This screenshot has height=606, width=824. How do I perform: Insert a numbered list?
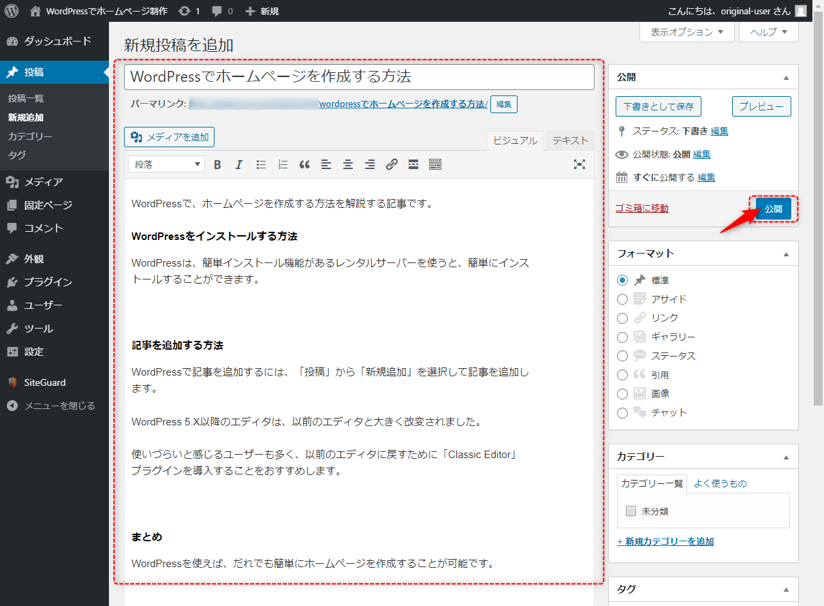tap(283, 164)
